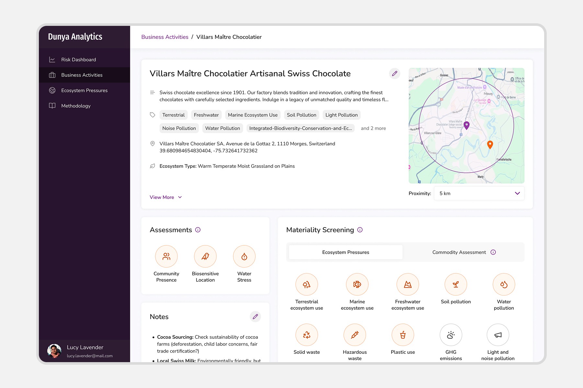Edit the business activity title with pencil icon
Screen dimensions: 583x388
point(394,73)
